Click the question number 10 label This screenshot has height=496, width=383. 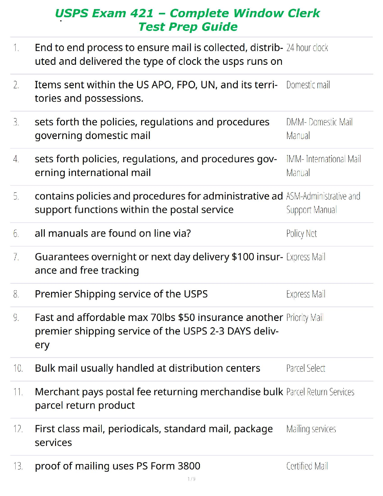click(x=18, y=368)
